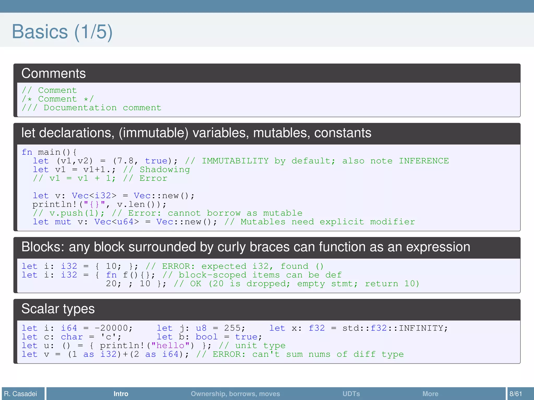Navigate to the More section
The image size is (534, 400).
click(430, 393)
